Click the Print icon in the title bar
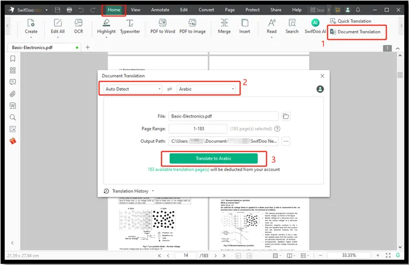409x265 pixels. [x=69, y=10]
